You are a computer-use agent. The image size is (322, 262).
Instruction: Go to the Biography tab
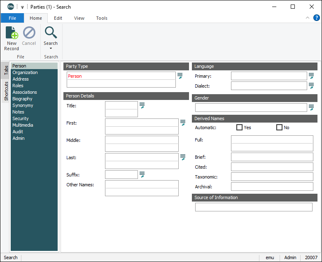coord(22,99)
